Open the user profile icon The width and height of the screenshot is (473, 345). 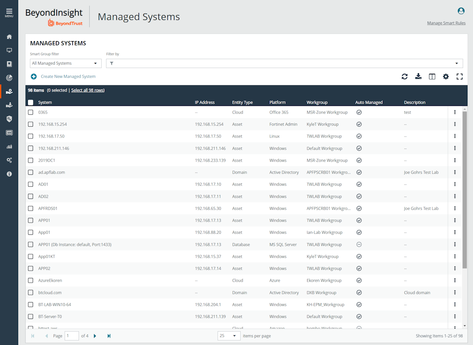461,11
